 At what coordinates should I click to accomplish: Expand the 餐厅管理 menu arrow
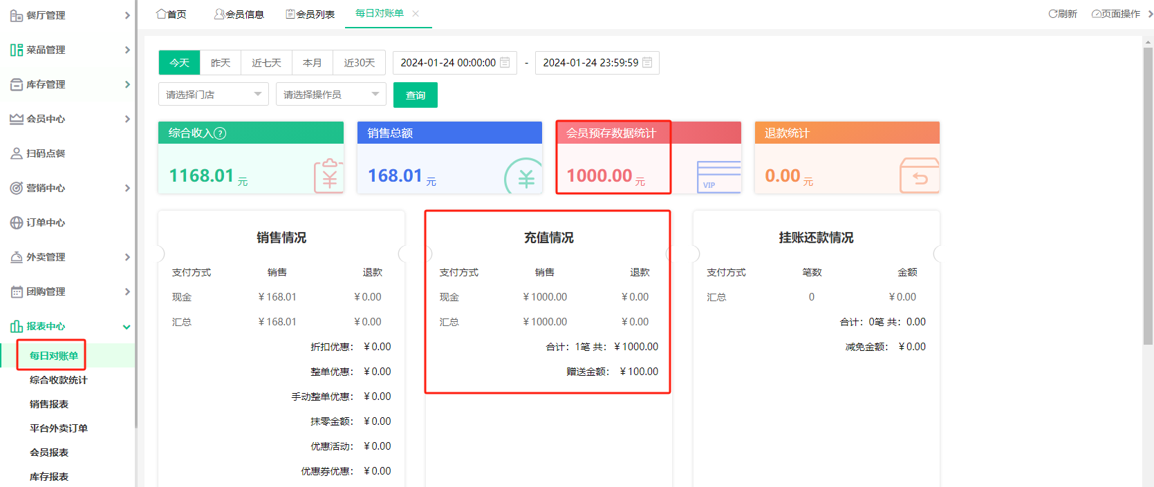point(127,15)
